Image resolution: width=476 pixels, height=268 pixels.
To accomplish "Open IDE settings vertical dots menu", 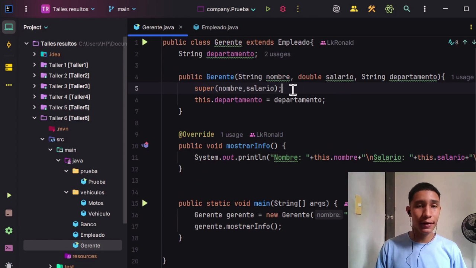I will pyautogui.click(x=425, y=9).
